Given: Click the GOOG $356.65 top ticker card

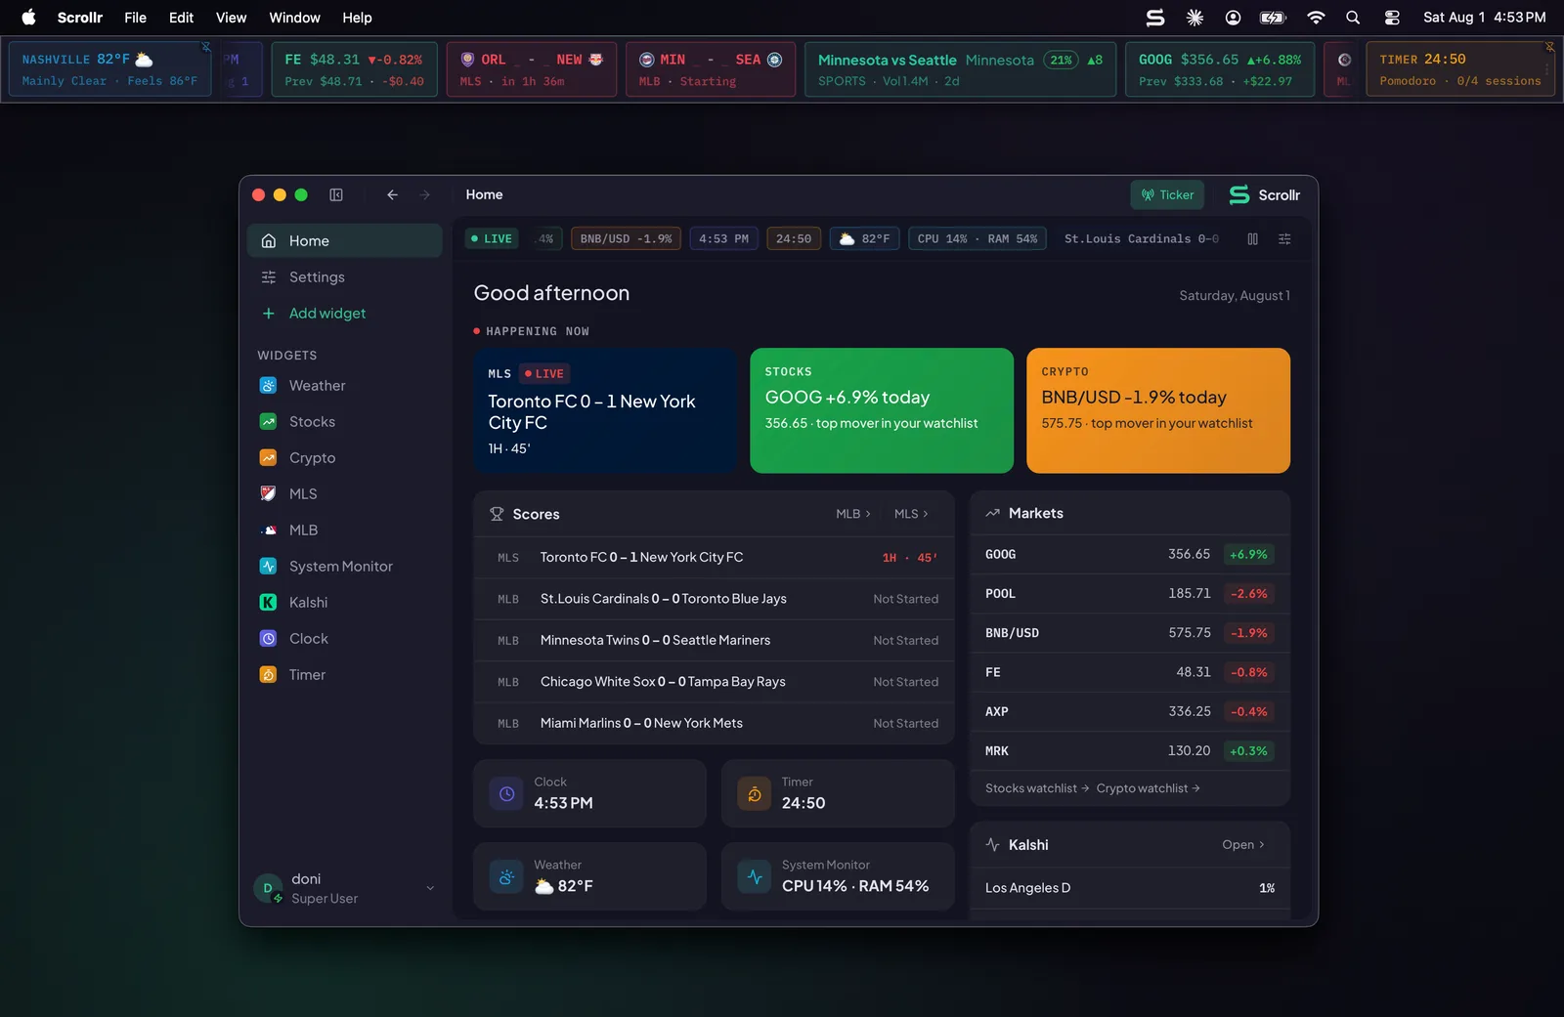Looking at the screenshot, I should (1220, 69).
